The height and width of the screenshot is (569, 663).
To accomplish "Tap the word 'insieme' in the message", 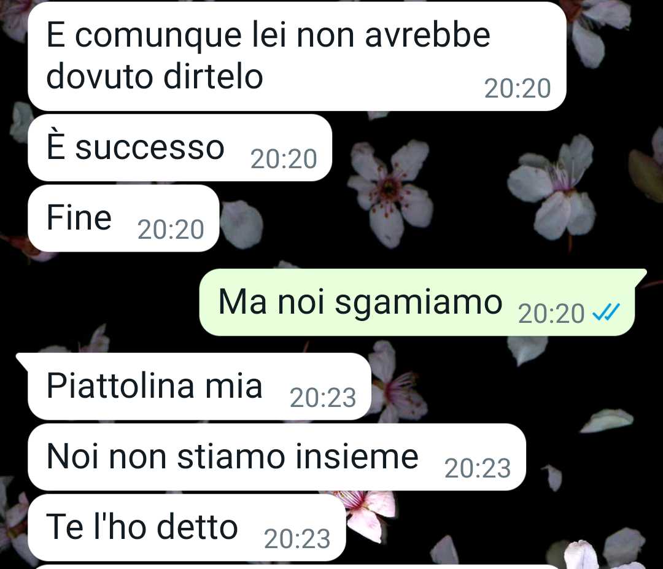I will pos(357,457).
